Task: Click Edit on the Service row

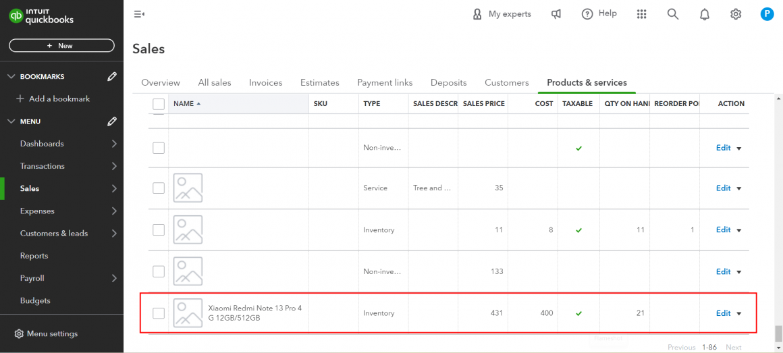Action: [723, 188]
